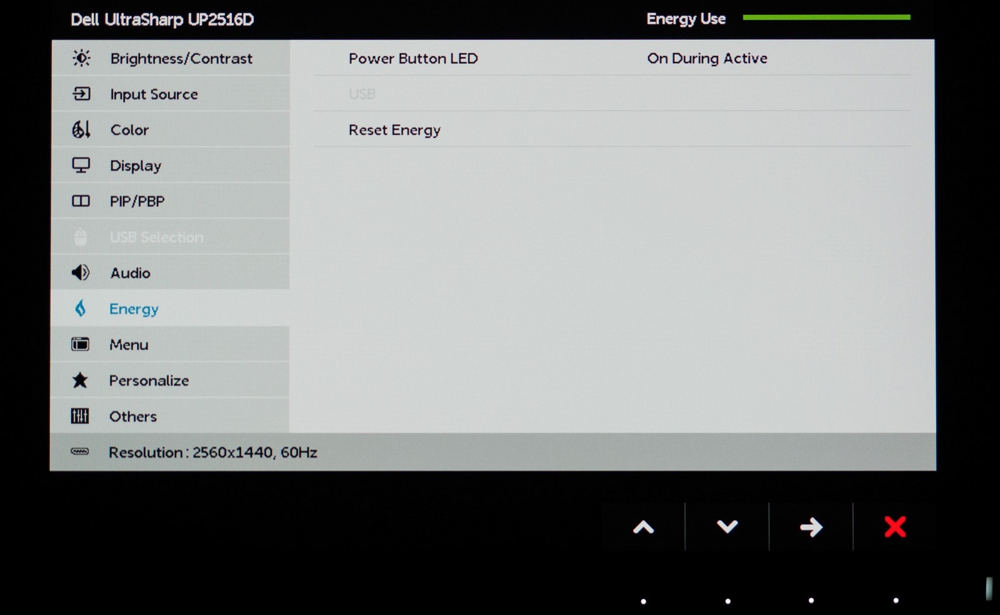Click the Brightness/Contrast sun icon
1000x615 pixels.
coord(81,58)
